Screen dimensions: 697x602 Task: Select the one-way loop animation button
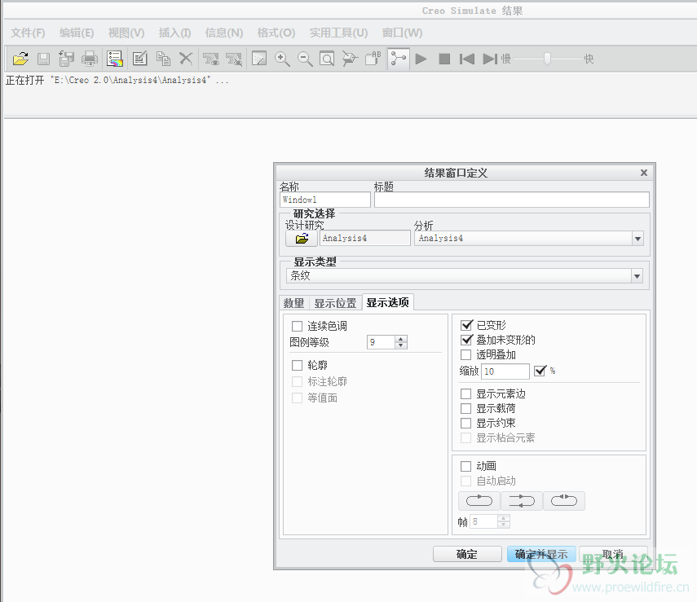(x=479, y=501)
